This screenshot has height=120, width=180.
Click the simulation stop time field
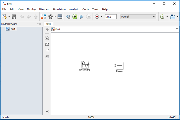coord(111,17)
